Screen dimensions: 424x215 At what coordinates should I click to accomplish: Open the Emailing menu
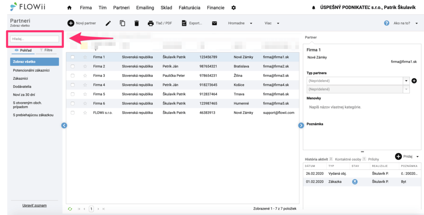(145, 8)
